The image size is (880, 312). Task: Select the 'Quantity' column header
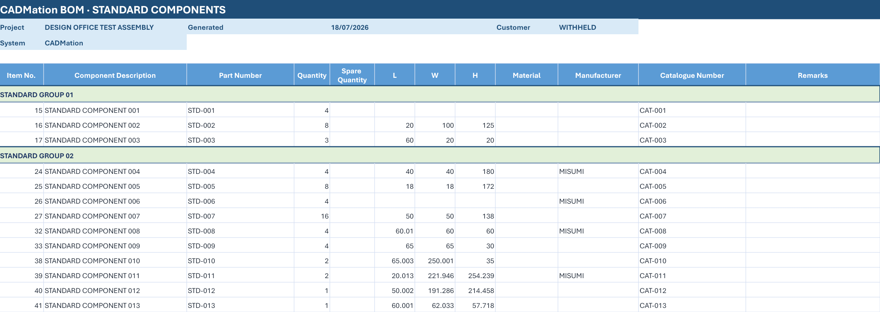tap(312, 75)
